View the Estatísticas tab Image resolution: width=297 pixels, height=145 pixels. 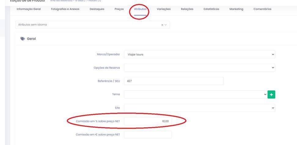pyautogui.click(x=211, y=9)
